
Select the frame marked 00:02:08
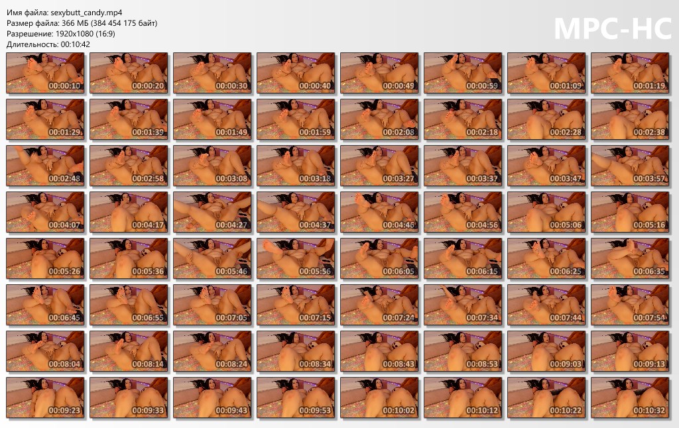tap(379, 119)
